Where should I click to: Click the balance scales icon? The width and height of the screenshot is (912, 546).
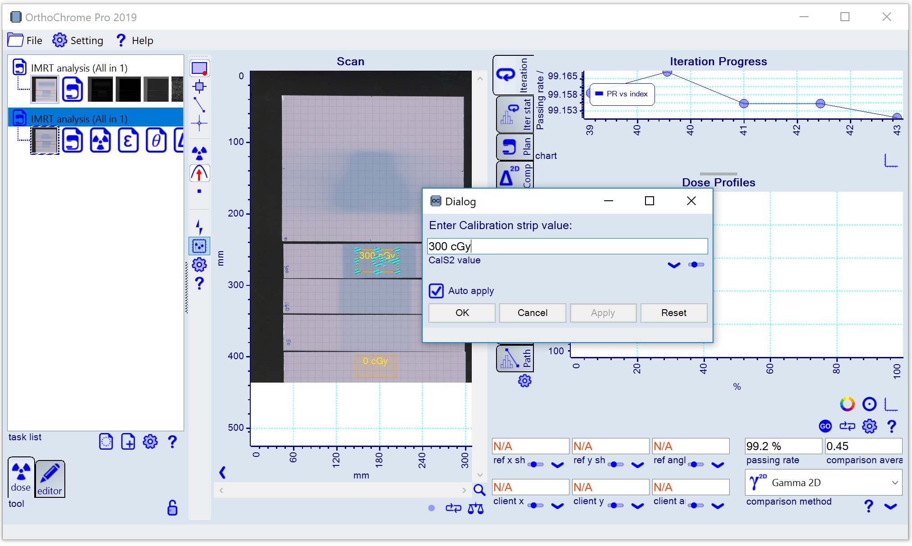point(475,509)
